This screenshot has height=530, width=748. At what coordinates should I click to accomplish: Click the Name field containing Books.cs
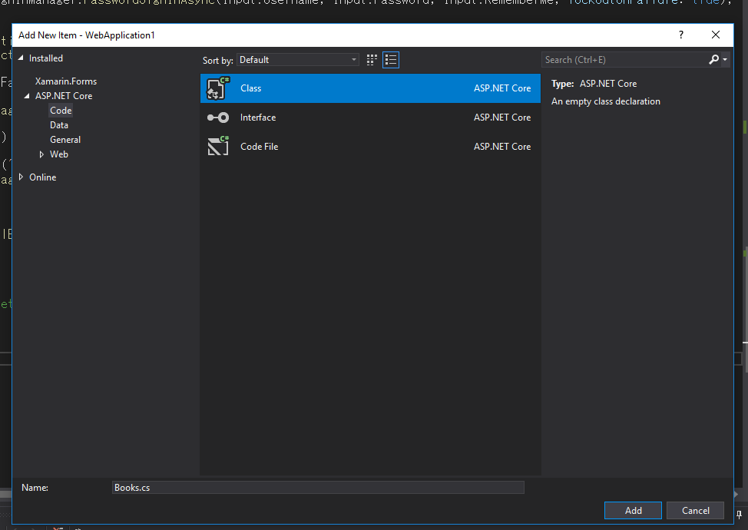pyautogui.click(x=318, y=488)
